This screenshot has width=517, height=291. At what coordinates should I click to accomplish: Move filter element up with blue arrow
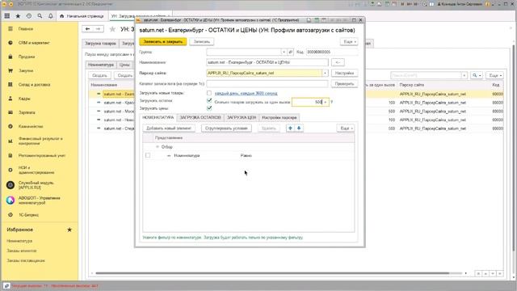pyautogui.click(x=290, y=128)
